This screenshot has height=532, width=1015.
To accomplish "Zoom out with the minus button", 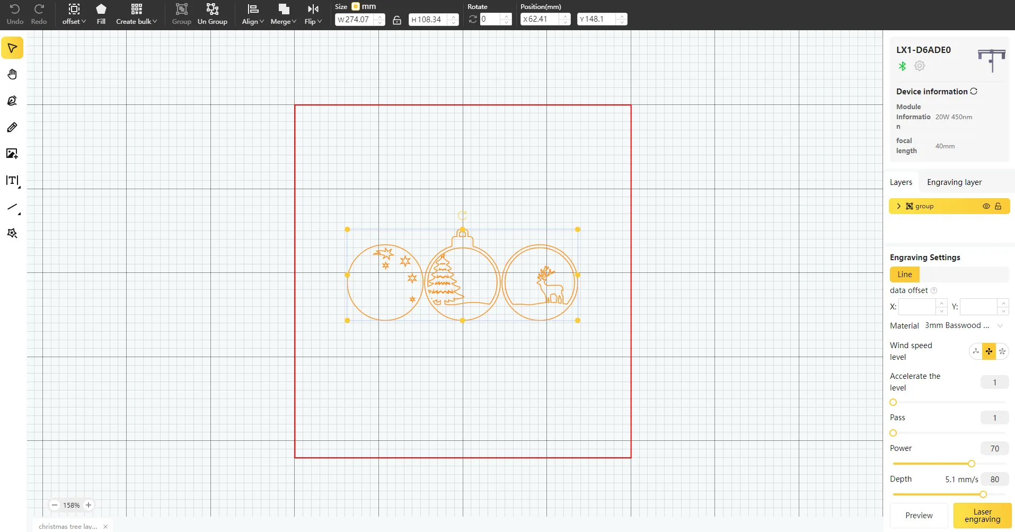I will pos(55,505).
